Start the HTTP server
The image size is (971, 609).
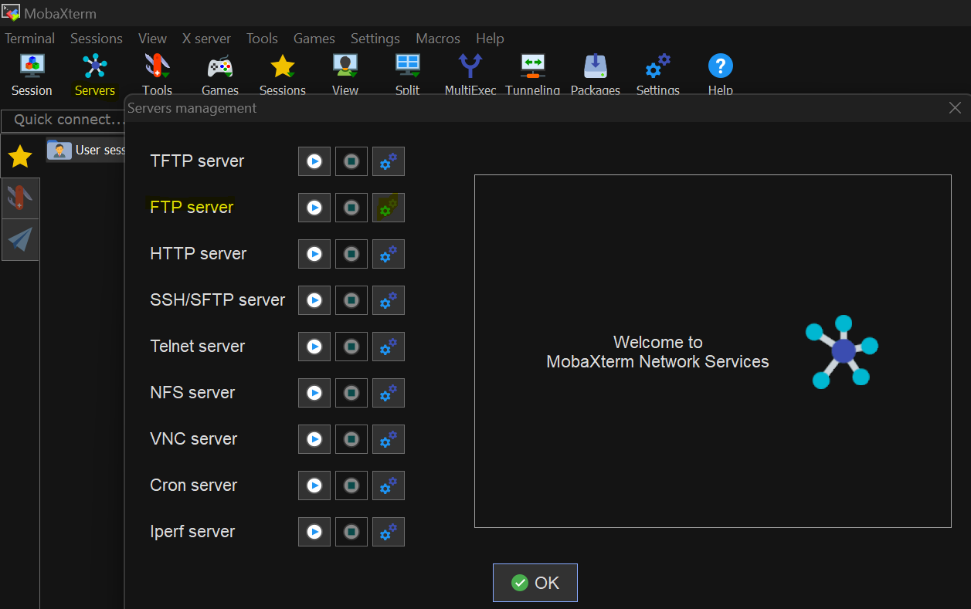point(314,254)
